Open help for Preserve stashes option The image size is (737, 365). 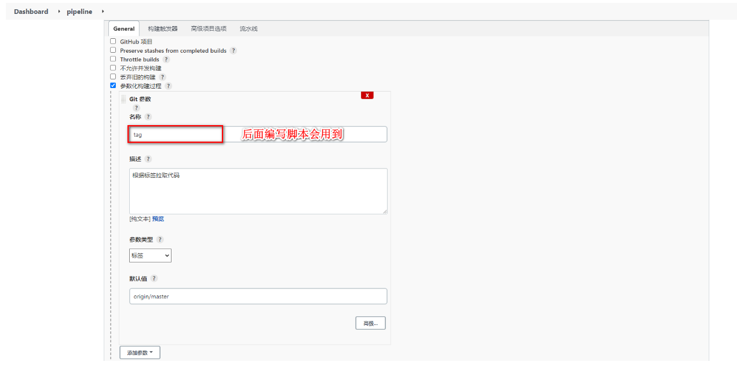(233, 50)
